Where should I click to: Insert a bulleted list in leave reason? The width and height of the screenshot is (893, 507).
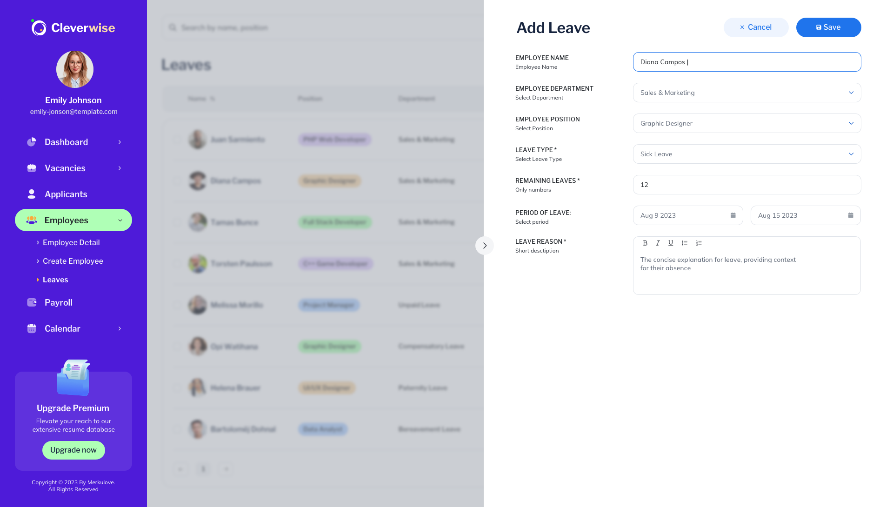(x=684, y=243)
